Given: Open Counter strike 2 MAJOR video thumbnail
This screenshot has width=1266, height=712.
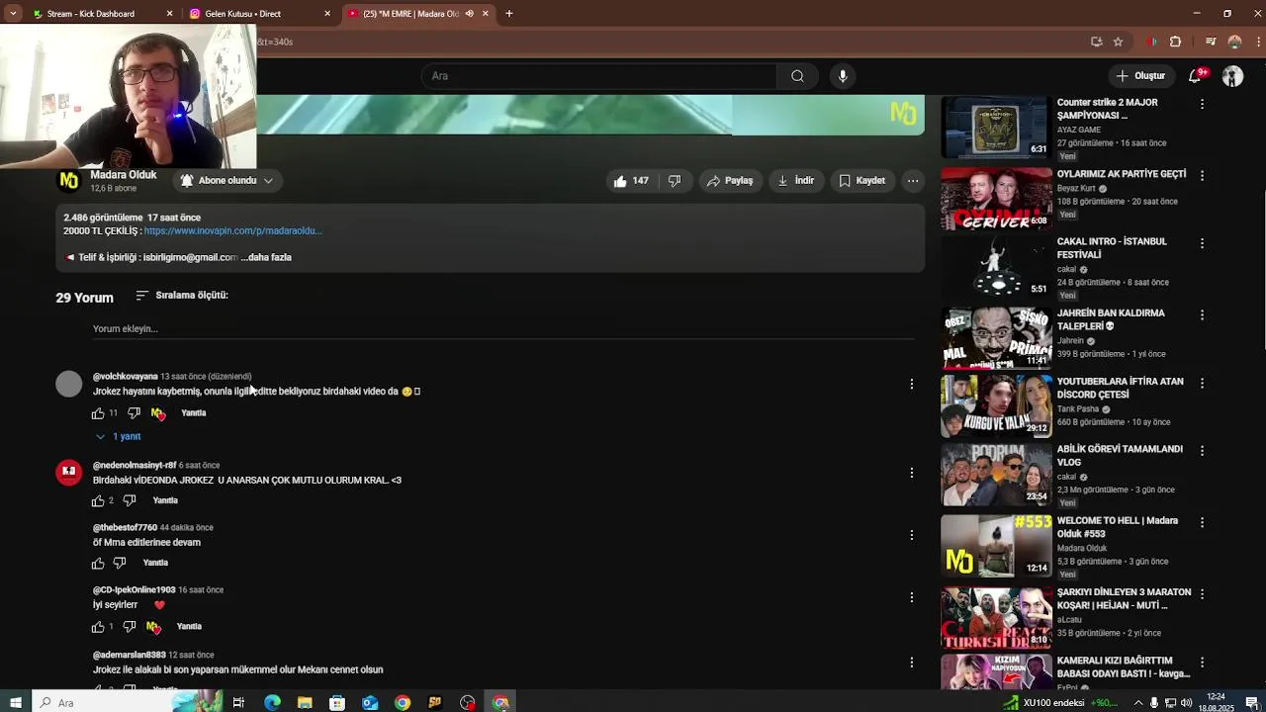Looking at the screenshot, I should coord(995,127).
